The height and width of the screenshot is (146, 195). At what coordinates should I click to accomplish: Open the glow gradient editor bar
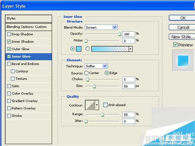(110, 49)
